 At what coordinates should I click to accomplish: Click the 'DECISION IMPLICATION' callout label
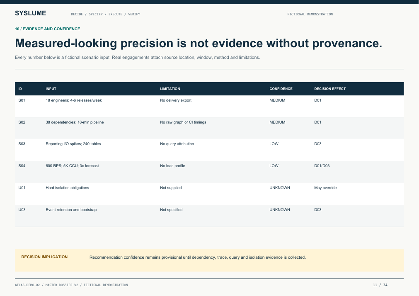coord(44,257)
